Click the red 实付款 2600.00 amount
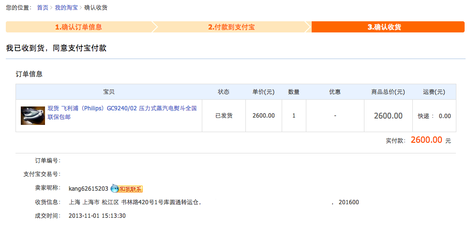 [426, 140]
